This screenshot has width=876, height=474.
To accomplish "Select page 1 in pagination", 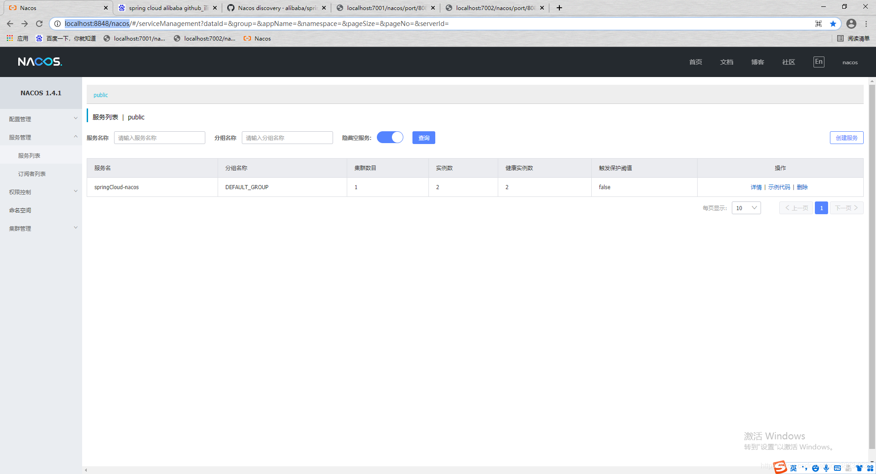I will click(x=821, y=208).
